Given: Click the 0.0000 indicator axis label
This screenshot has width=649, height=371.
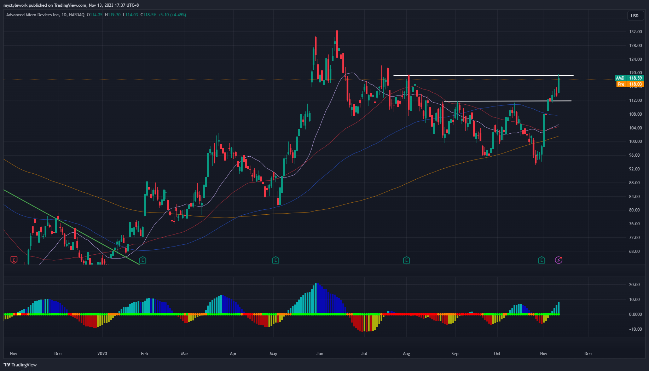Looking at the screenshot, I should pos(635,314).
